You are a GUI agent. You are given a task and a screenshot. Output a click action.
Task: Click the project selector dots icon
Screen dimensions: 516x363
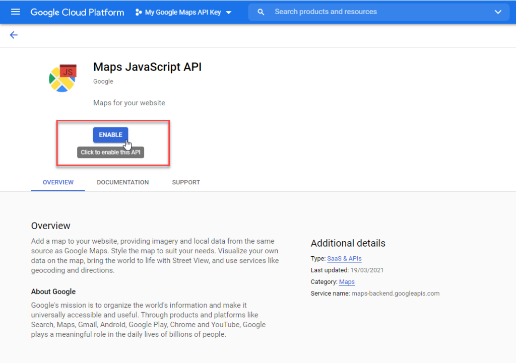coord(139,12)
